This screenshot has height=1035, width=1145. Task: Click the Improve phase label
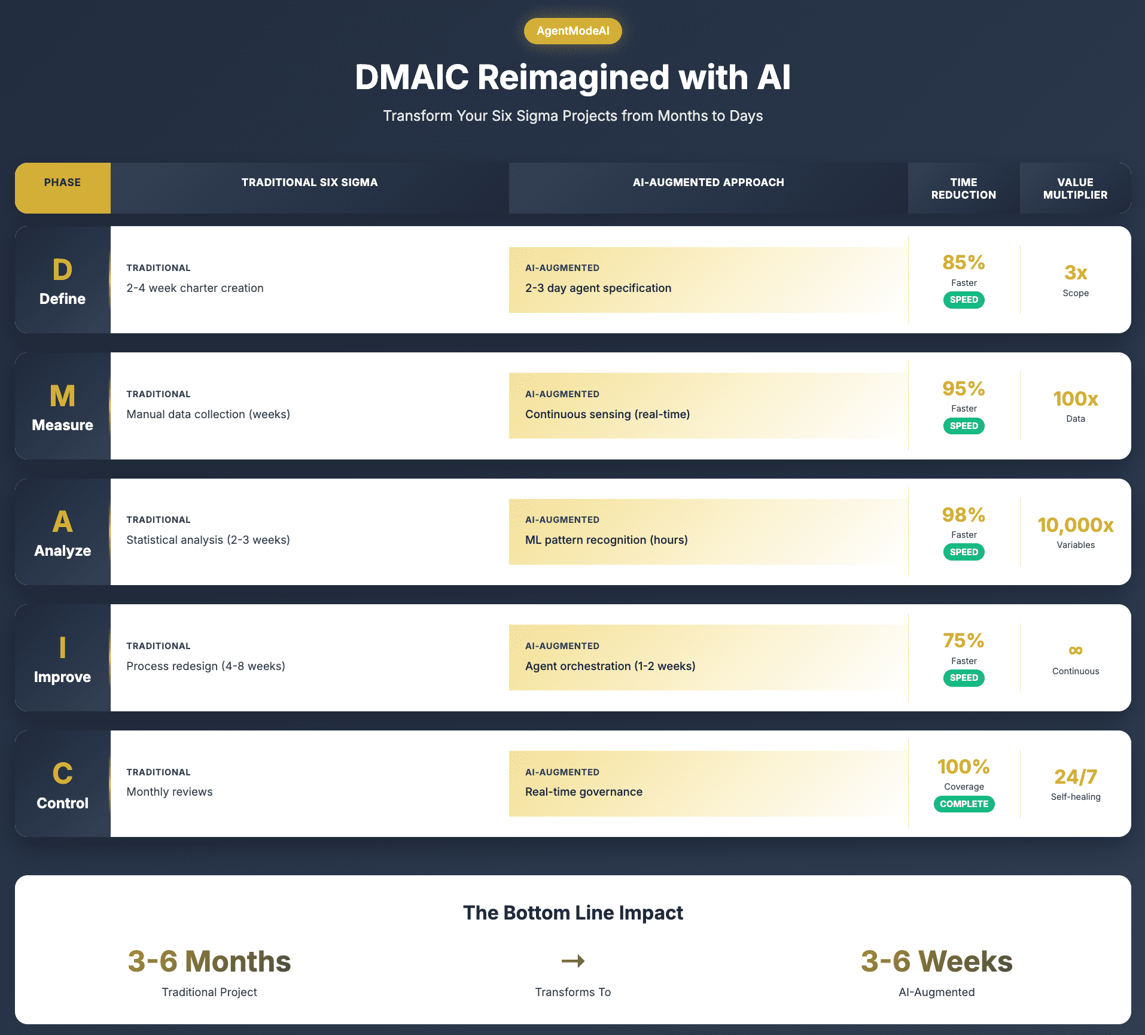pyautogui.click(x=62, y=677)
